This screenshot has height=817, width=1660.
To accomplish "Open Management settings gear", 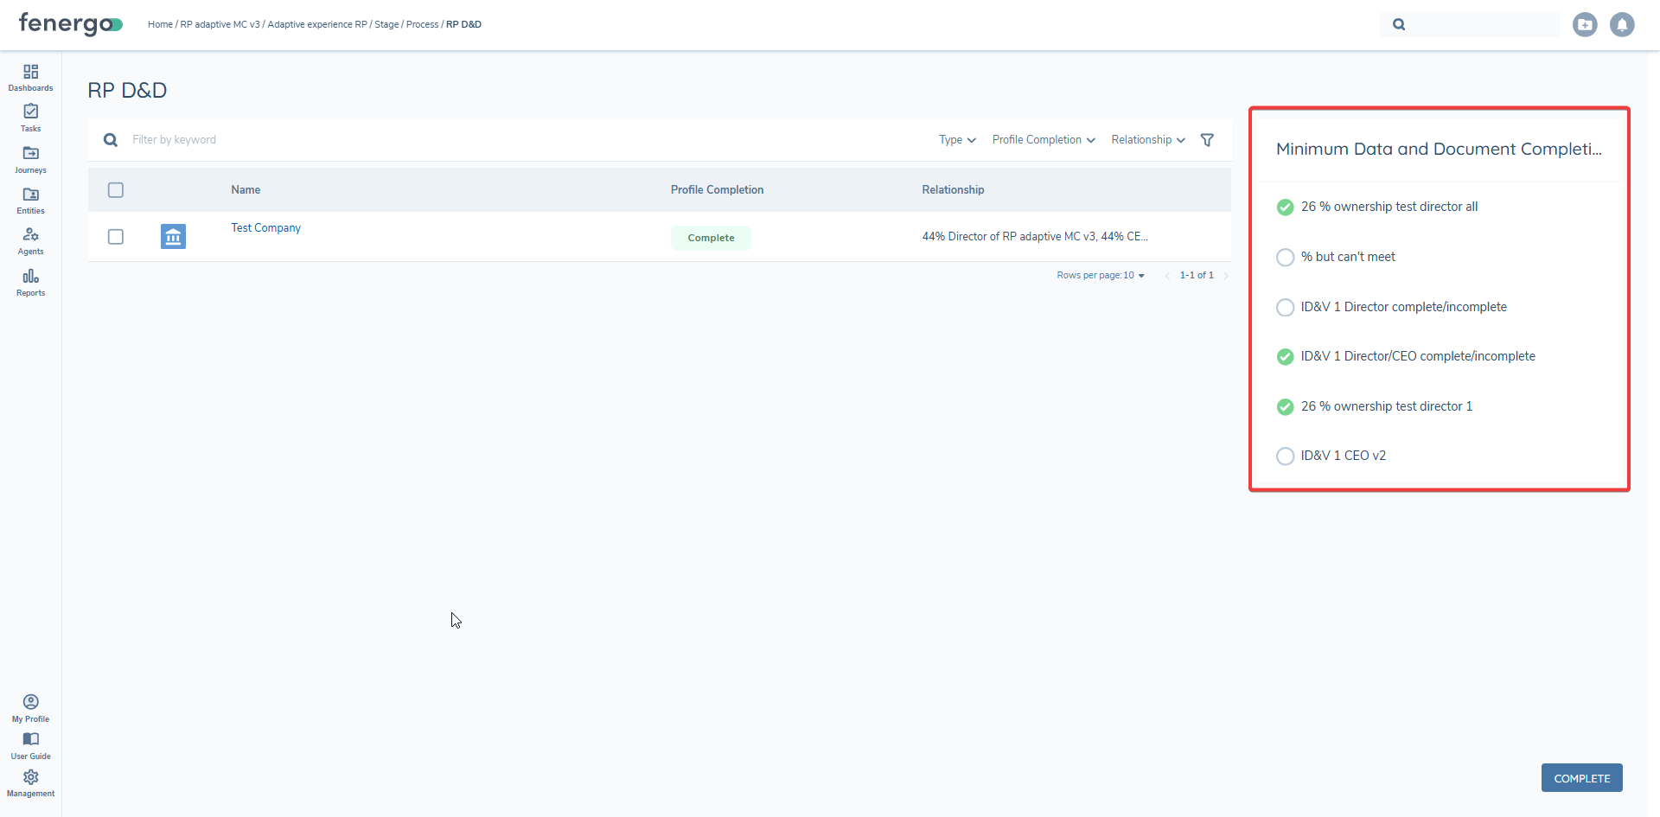I will (30, 782).
